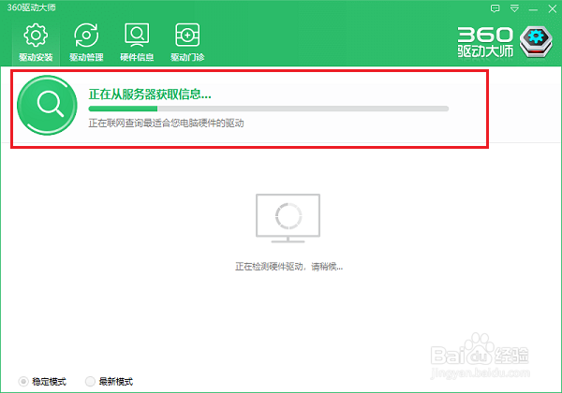Image resolution: width=562 pixels, height=393 pixels.
Task: Click the feedback chat bubble icon
Action: click(495, 8)
